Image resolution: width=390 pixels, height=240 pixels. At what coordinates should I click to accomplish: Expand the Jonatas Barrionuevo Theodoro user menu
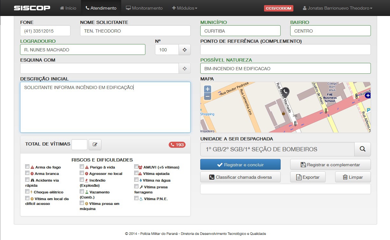click(337, 8)
